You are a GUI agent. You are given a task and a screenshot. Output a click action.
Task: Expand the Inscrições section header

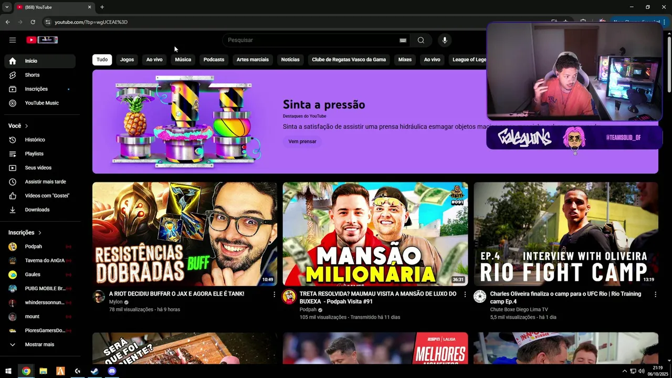point(25,233)
